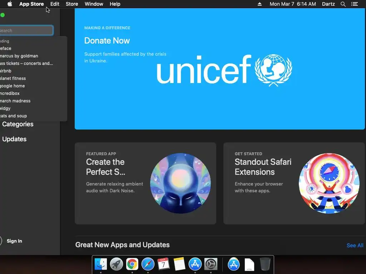Open the Window menu
Viewport: 366px width, 274px height.
pyautogui.click(x=94, y=4)
